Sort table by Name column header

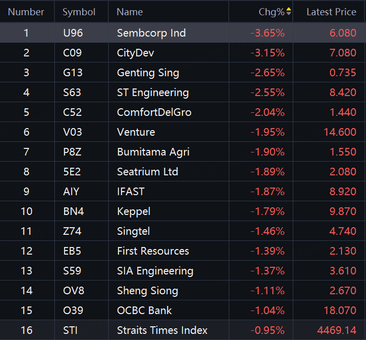pyautogui.click(x=130, y=12)
